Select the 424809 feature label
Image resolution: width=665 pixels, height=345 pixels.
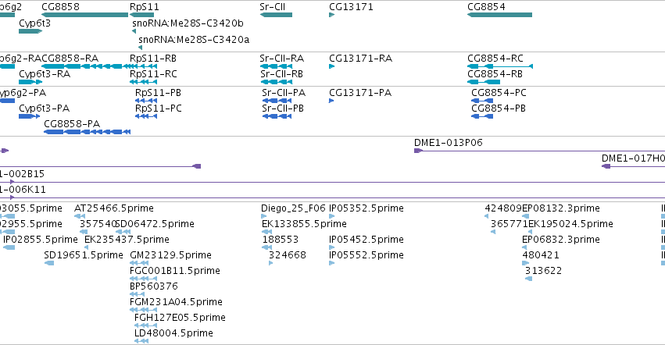503,208
